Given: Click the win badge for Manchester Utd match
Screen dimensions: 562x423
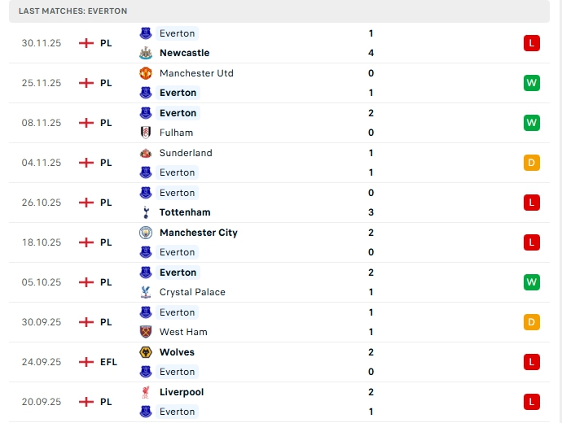Looking at the screenshot, I should (x=532, y=83).
